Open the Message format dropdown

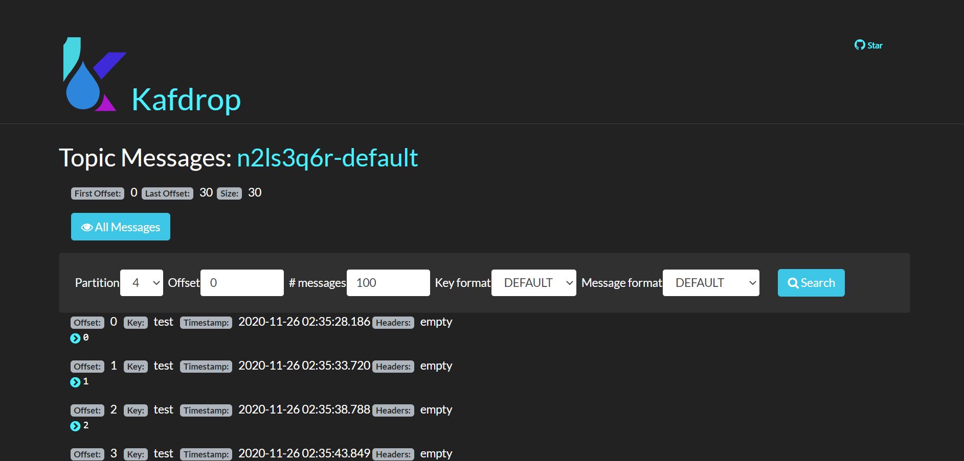point(711,283)
